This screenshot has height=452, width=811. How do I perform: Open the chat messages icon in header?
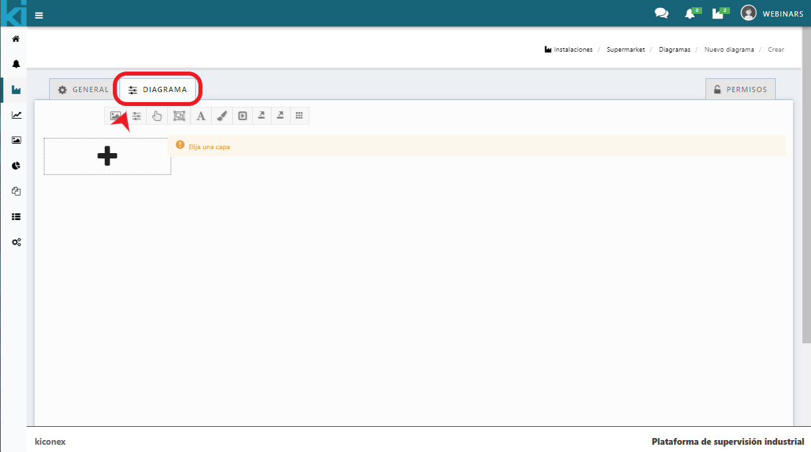click(661, 13)
